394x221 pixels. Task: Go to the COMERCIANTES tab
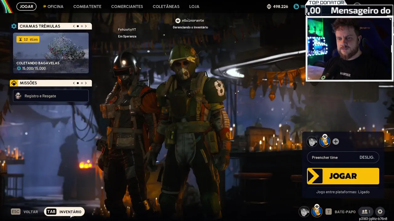point(127,6)
